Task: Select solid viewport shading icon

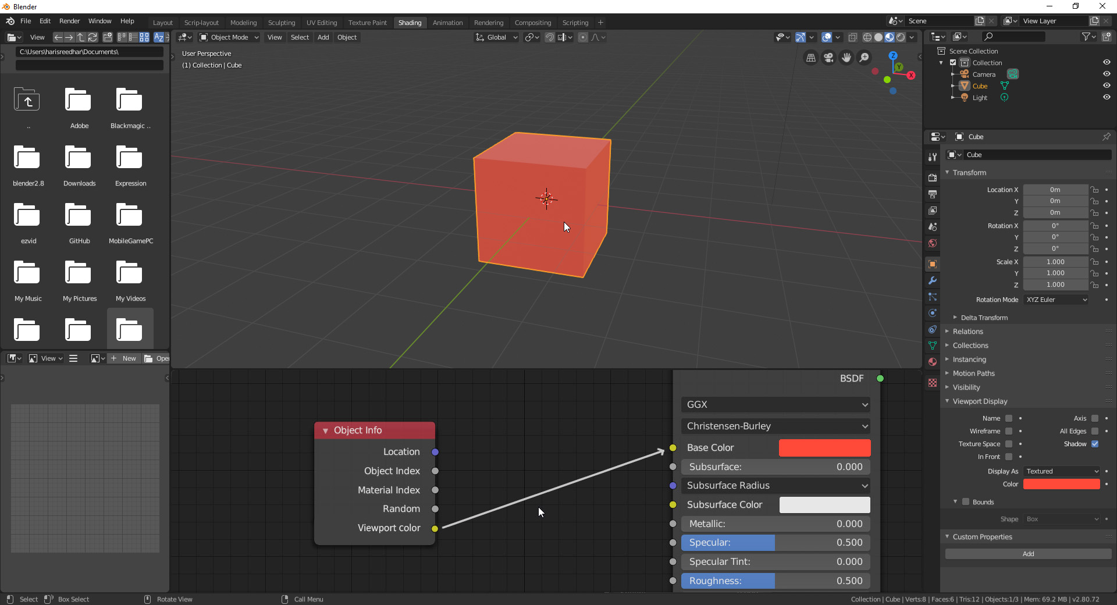Action: pos(878,37)
